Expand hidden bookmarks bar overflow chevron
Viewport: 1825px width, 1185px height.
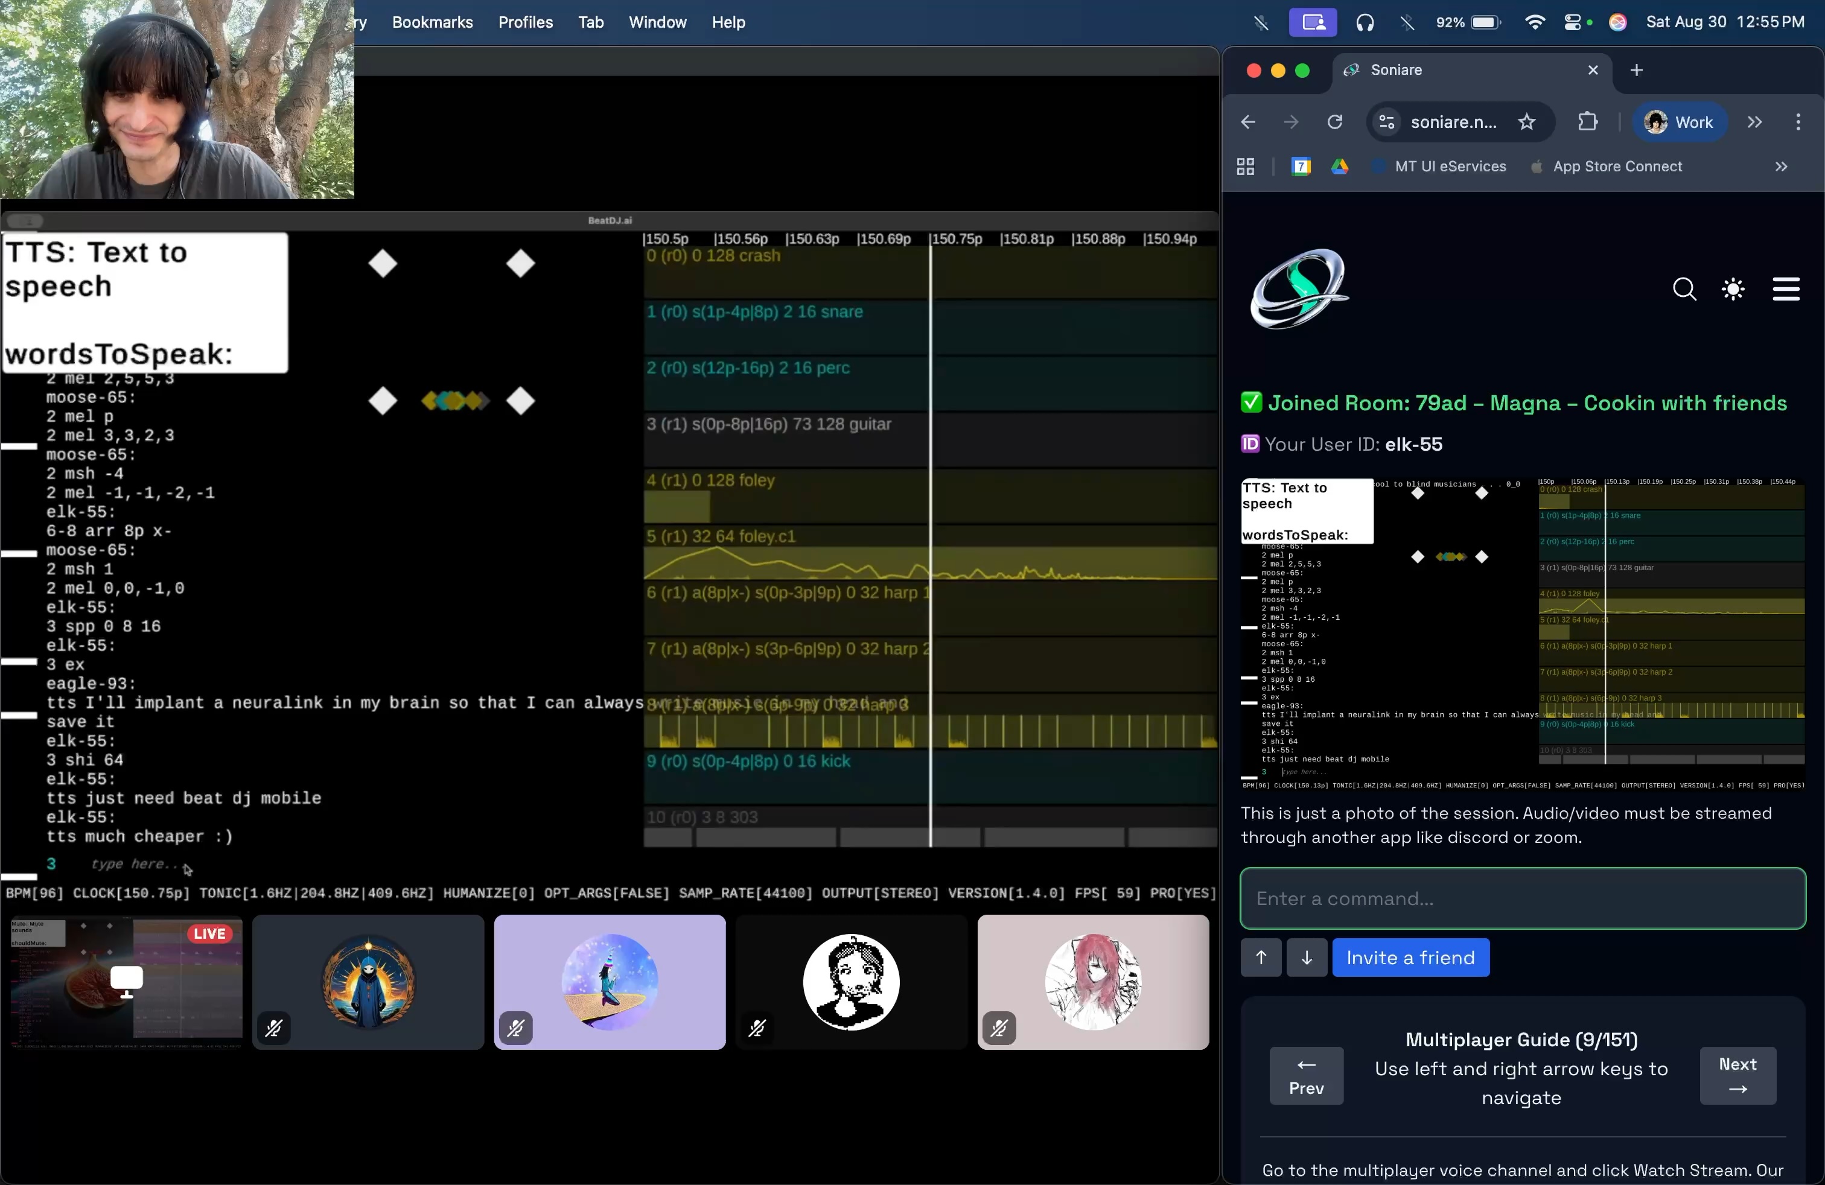pos(1780,167)
